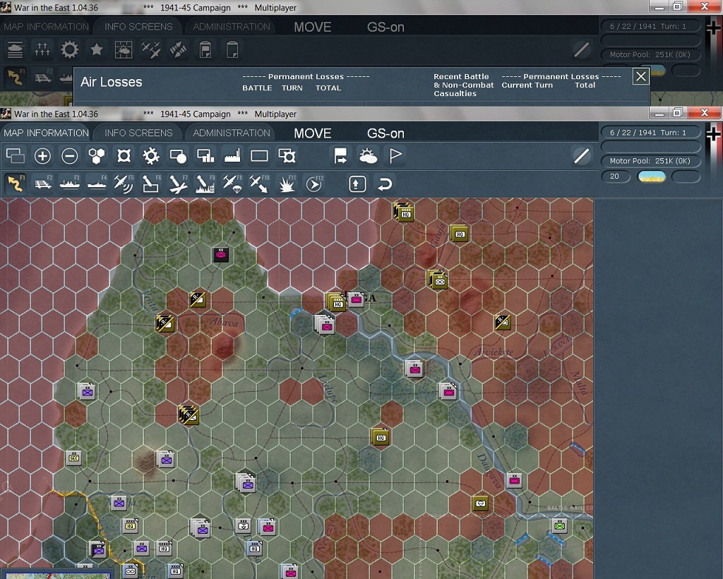This screenshot has width=723, height=579.
Task: Click the F12 end turn icon
Action: (313, 184)
